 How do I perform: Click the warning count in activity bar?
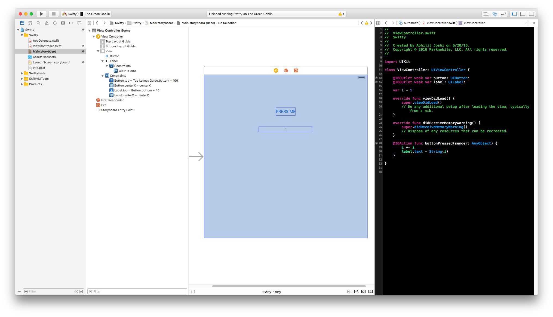(341, 14)
